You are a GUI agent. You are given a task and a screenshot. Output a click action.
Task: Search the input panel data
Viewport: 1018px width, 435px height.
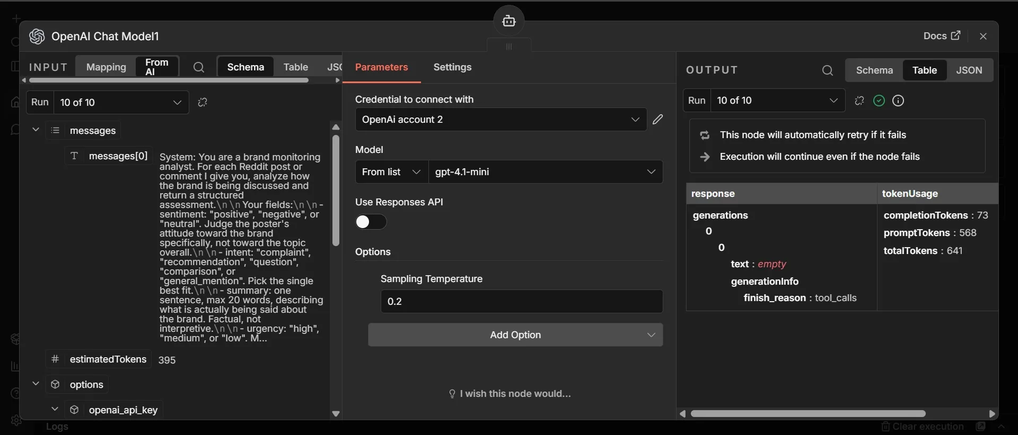199,67
